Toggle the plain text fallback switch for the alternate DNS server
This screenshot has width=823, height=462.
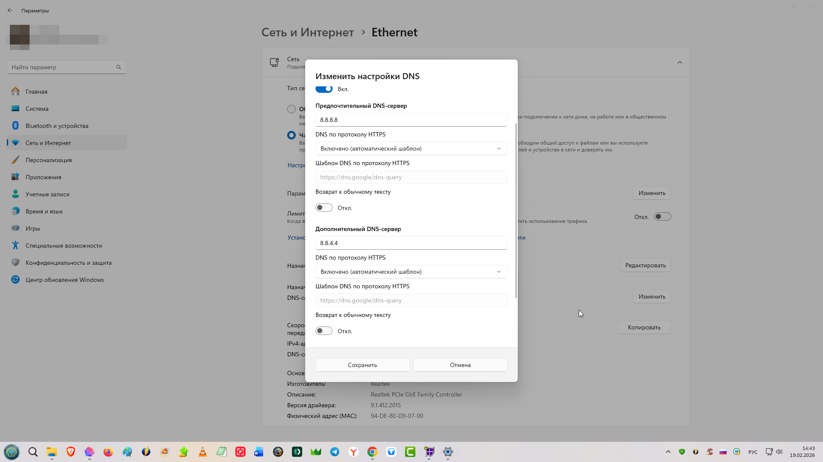point(324,331)
